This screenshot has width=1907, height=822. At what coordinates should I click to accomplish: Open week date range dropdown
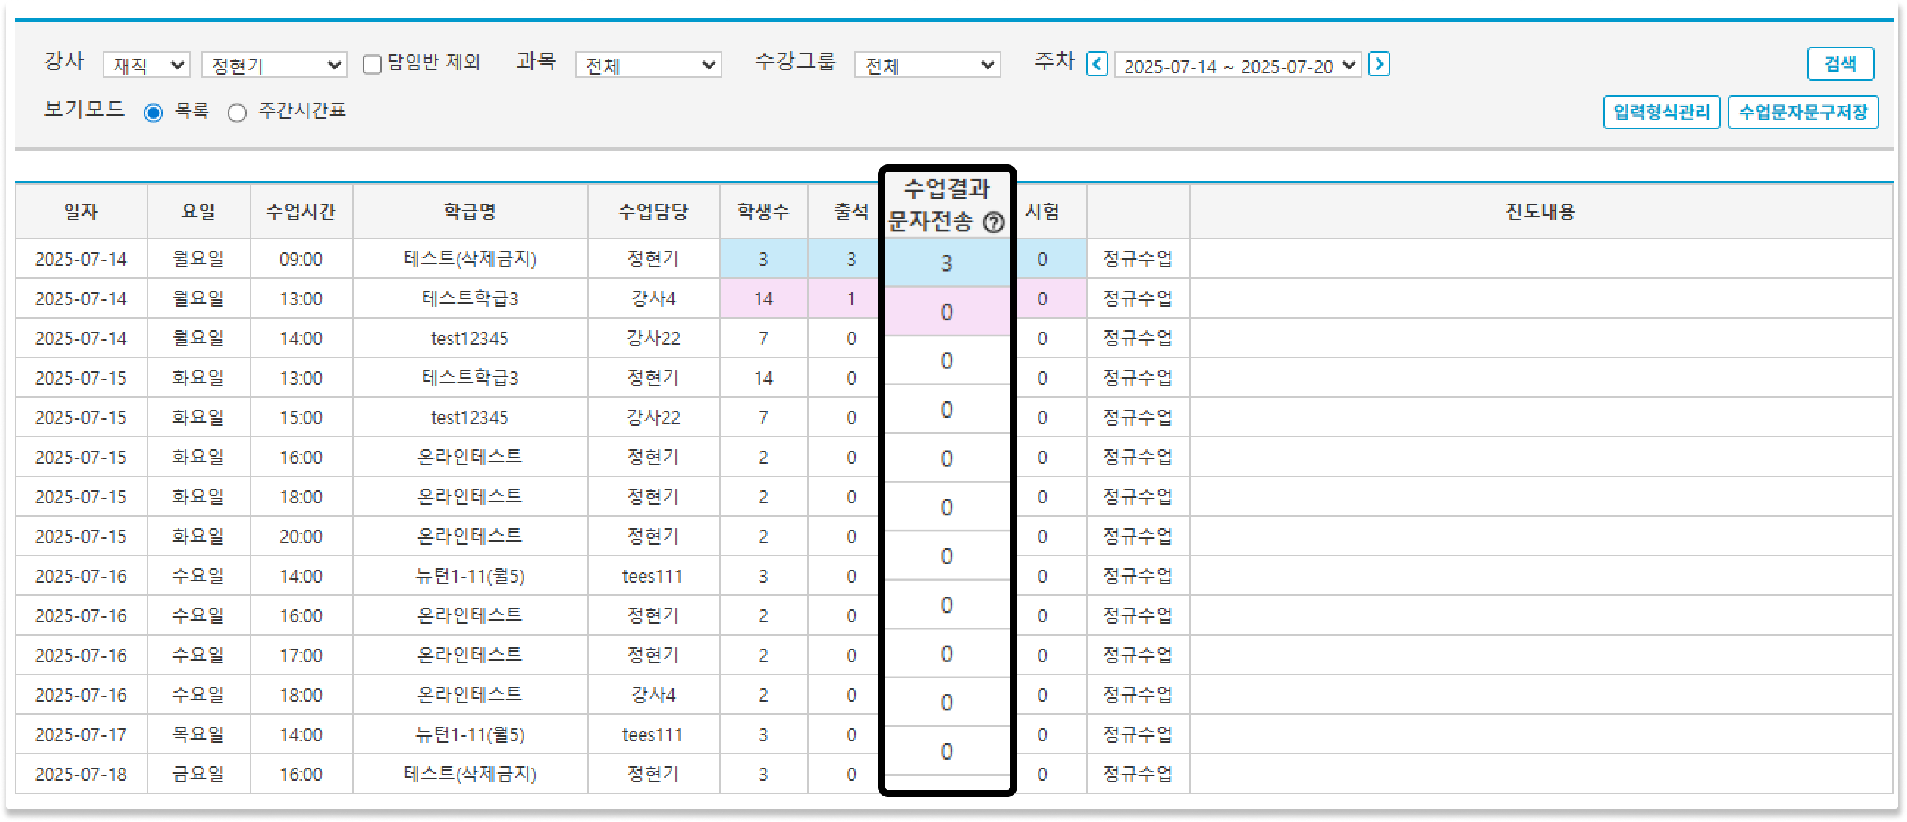tap(1237, 65)
